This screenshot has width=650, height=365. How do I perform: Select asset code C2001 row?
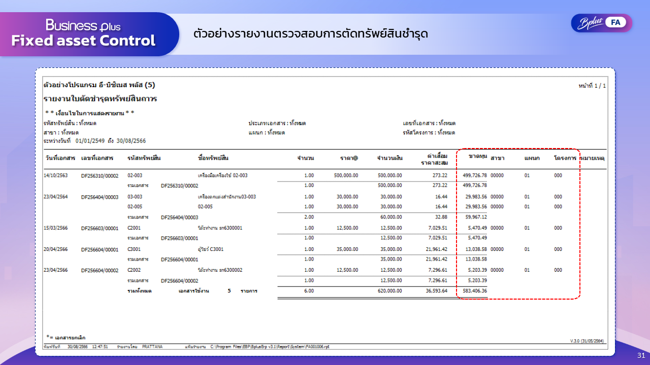click(135, 228)
